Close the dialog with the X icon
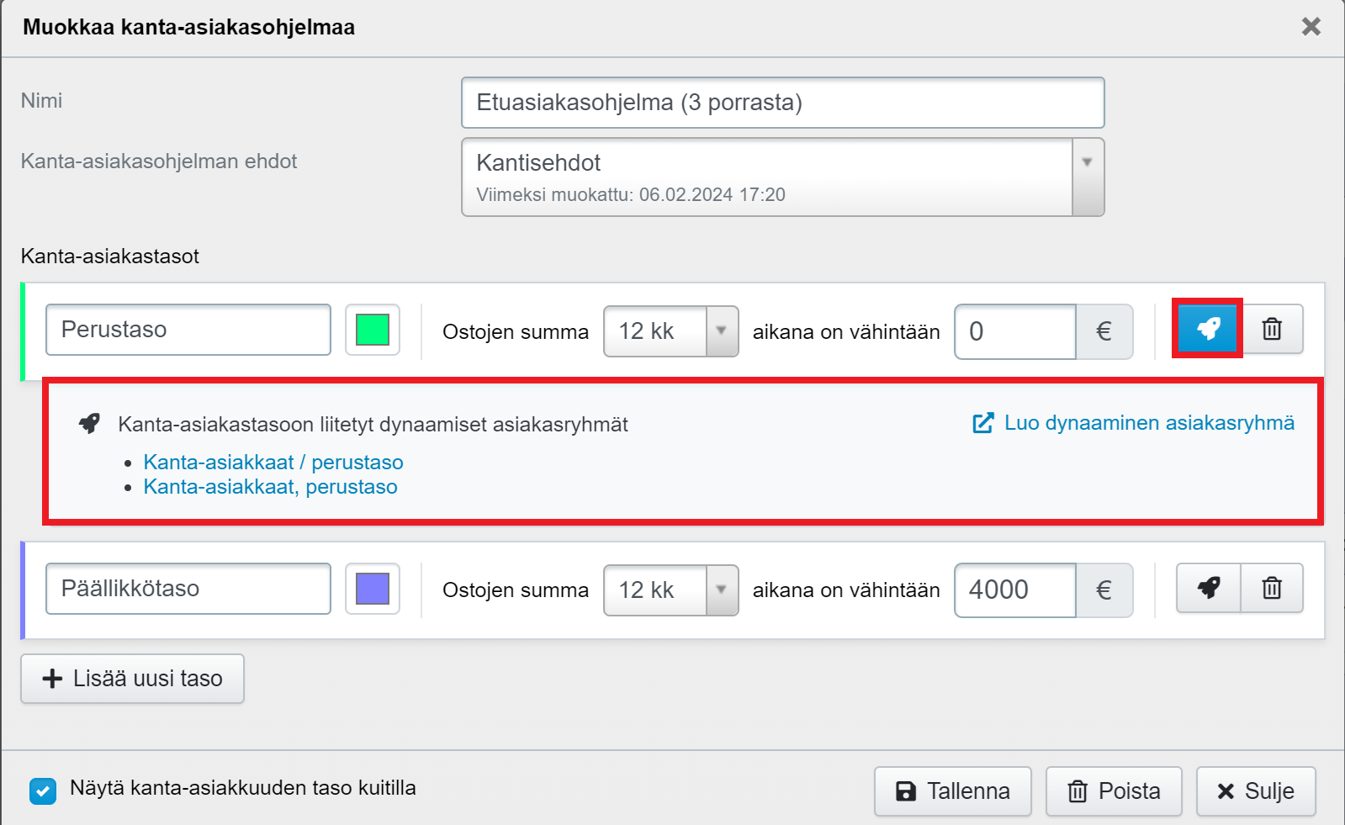This screenshot has width=1345, height=825. [x=1311, y=27]
